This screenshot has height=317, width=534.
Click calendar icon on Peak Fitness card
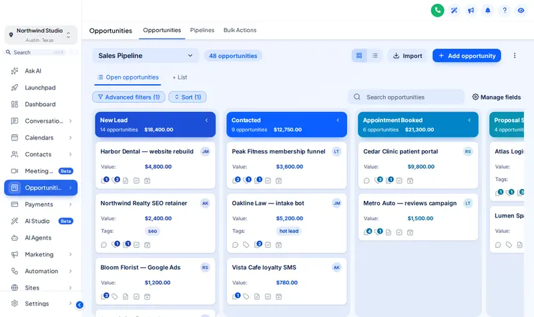(x=278, y=180)
